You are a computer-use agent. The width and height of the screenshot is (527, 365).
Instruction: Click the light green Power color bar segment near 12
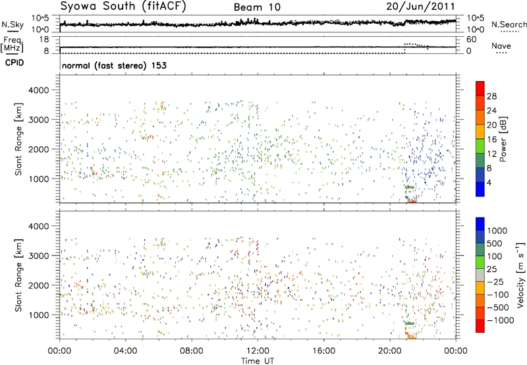(x=480, y=146)
